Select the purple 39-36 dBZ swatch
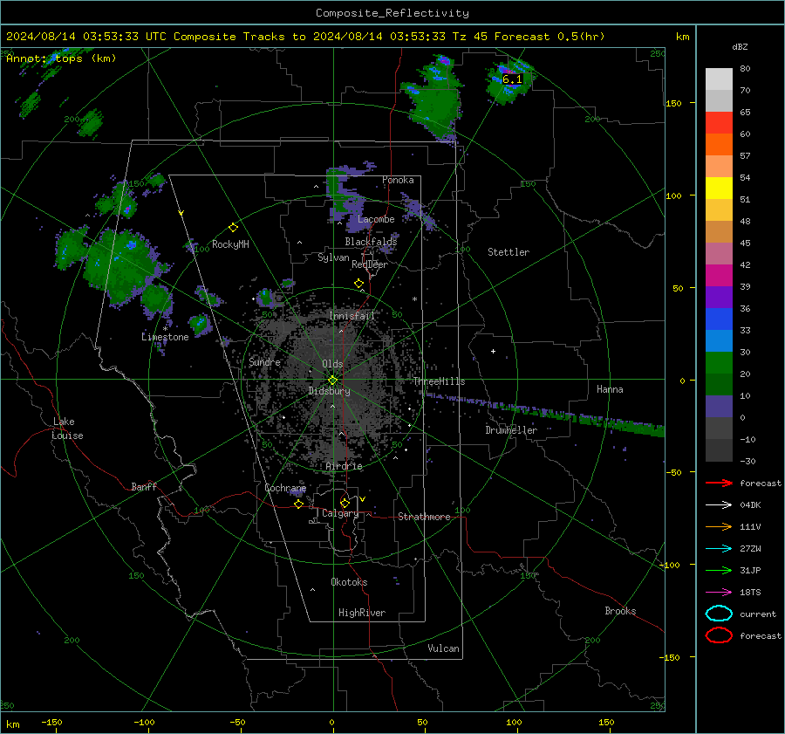Viewport: 785px width, 734px height. point(719,297)
